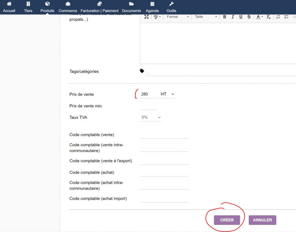Toggle fullscreen mode in the text editor
Image resolution: width=296 pixels, height=232 pixels.
tap(147, 17)
